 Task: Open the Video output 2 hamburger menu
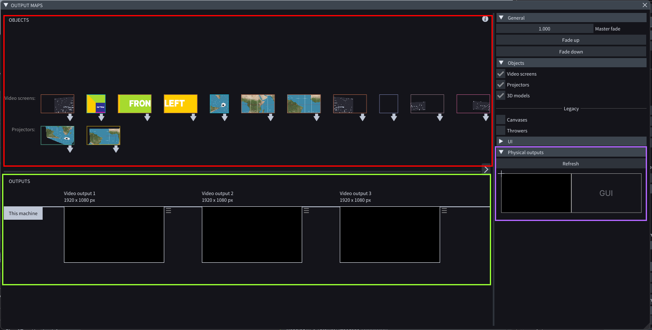pyautogui.click(x=306, y=211)
